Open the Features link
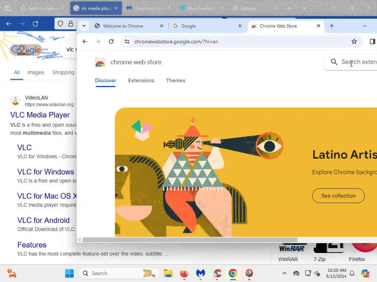Viewport: 377px width, 282px height. 32,245
